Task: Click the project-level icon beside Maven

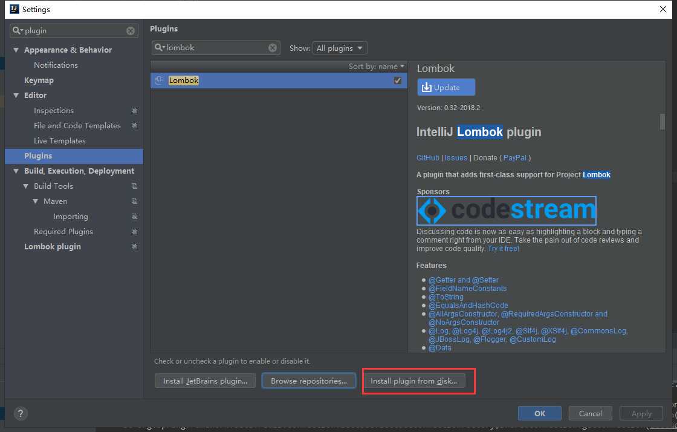Action: coord(134,201)
